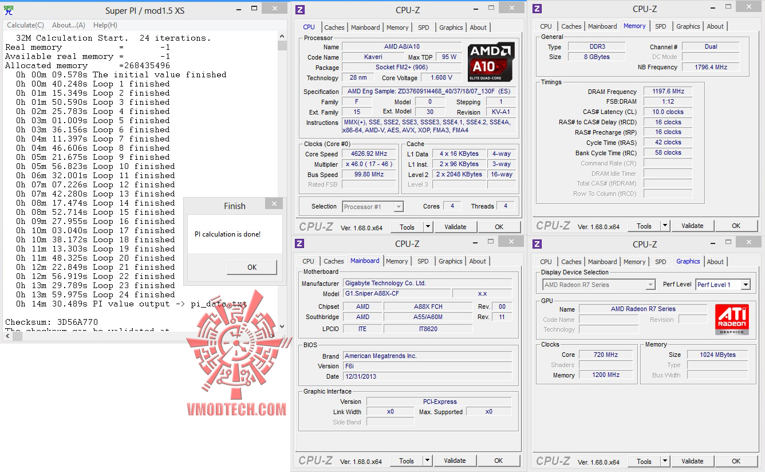The width and height of the screenshot is (765, 472).
Task: Click OK in the CPU-Z Graphics window
Action: point(736,461)
